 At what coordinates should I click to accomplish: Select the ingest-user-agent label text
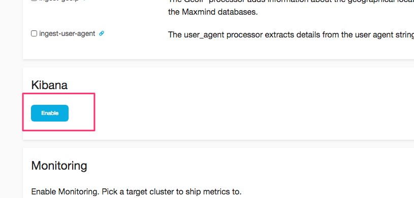[x=67, y=34]
